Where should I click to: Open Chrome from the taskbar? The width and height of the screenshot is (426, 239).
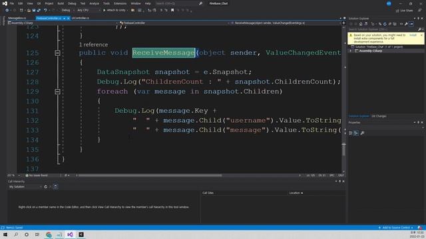49,234
